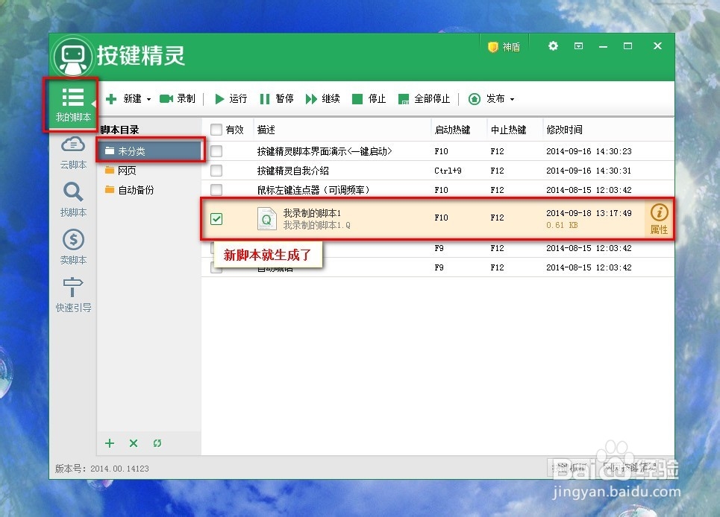This screenshot has width=720, height=517.
Task: Enable the 按键精灵自我介绍 script
Action: click(x=216, y=170)
